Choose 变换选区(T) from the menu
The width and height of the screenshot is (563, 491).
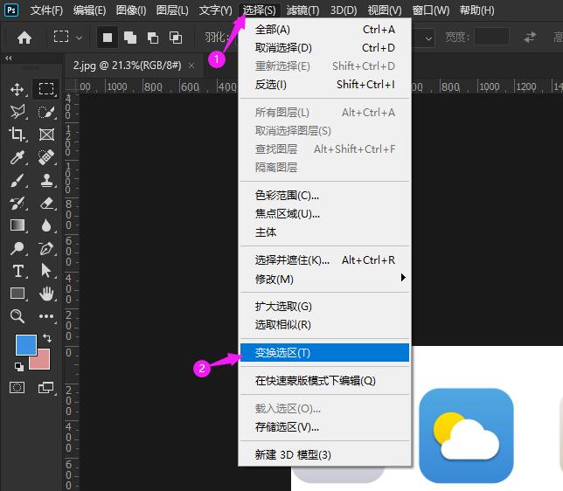click(x=324, y=352)
